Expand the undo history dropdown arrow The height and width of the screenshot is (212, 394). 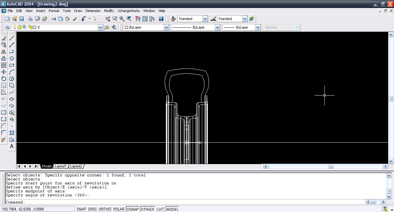(90, 19)
